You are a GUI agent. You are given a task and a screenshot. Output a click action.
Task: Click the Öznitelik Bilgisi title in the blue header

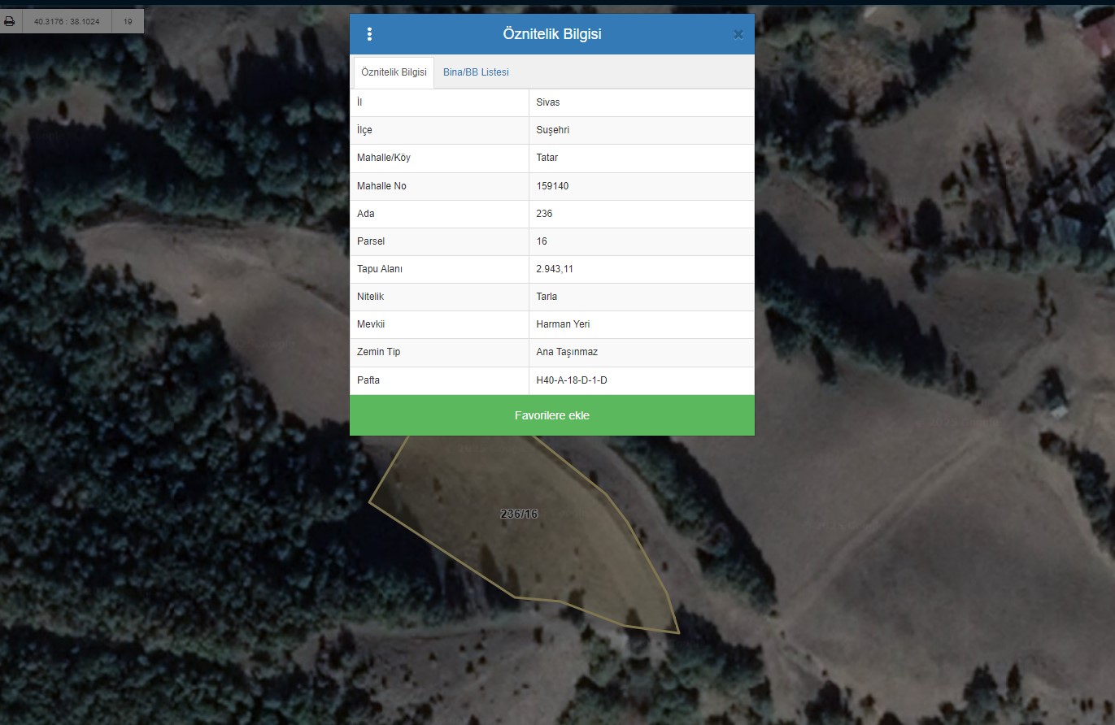click(552, 34)
